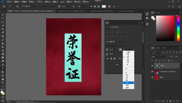
Task: Click the advanced button in Properties panel
Action: 118,65
